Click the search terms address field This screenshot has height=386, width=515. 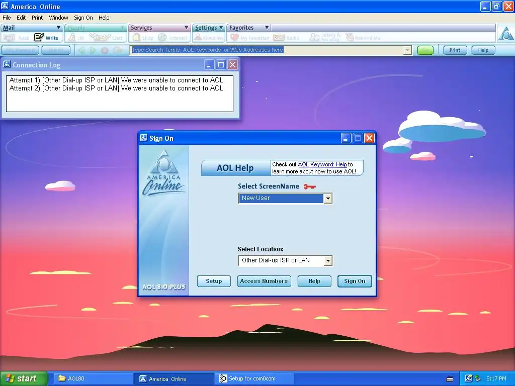(x=268, y=50)
